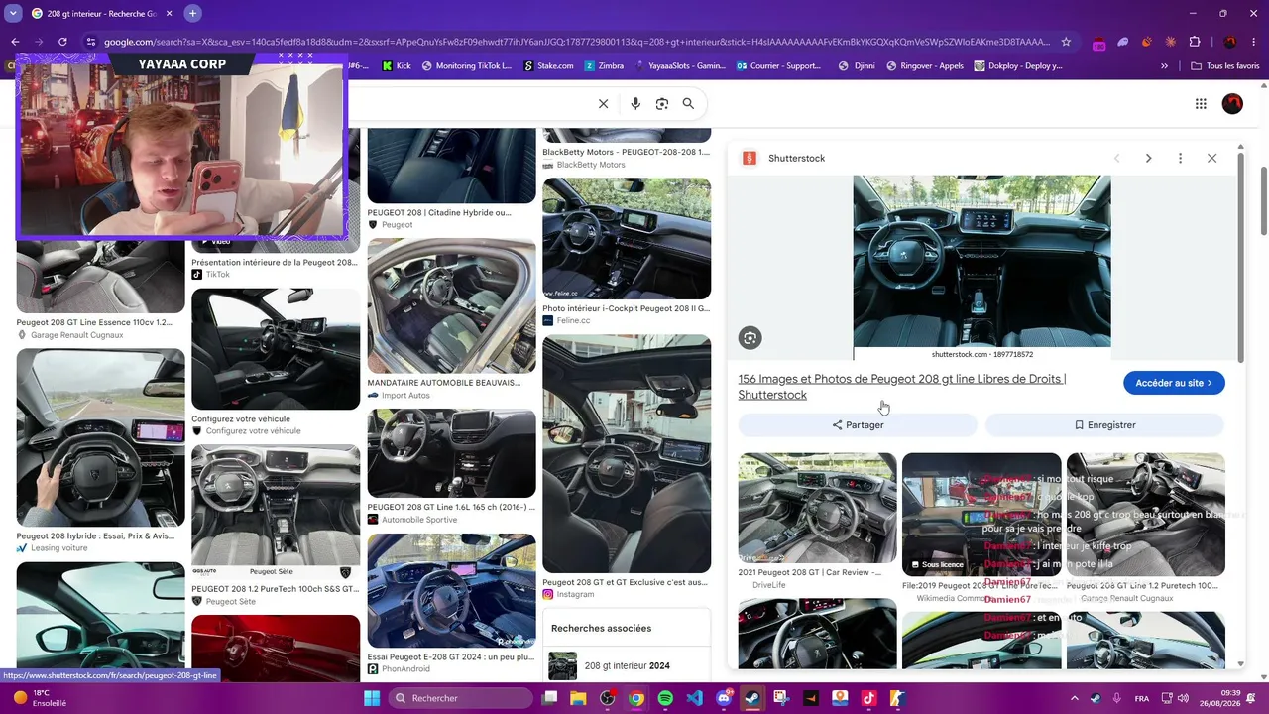Click the taskbar Rechercher search box
Screen dimensions: 1269x714
point(459,698)
